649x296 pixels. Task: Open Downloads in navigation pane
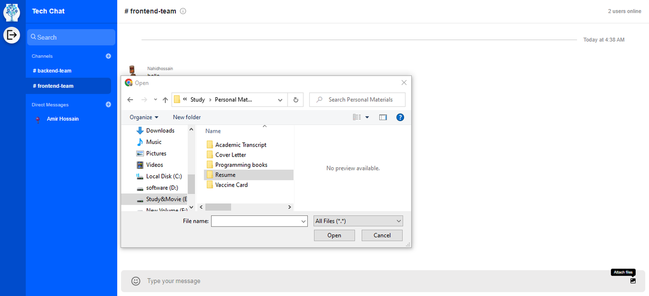(x=160, y=131)
